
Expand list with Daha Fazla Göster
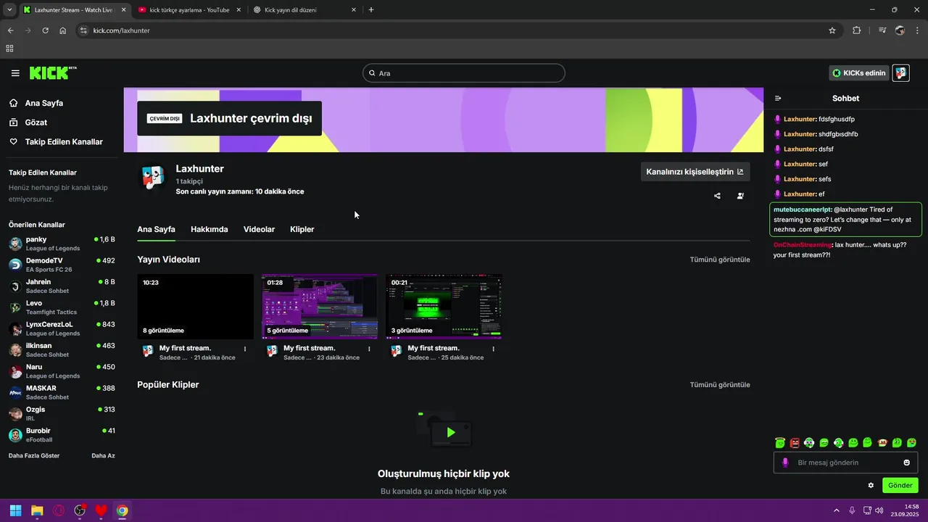coord(34,456)
